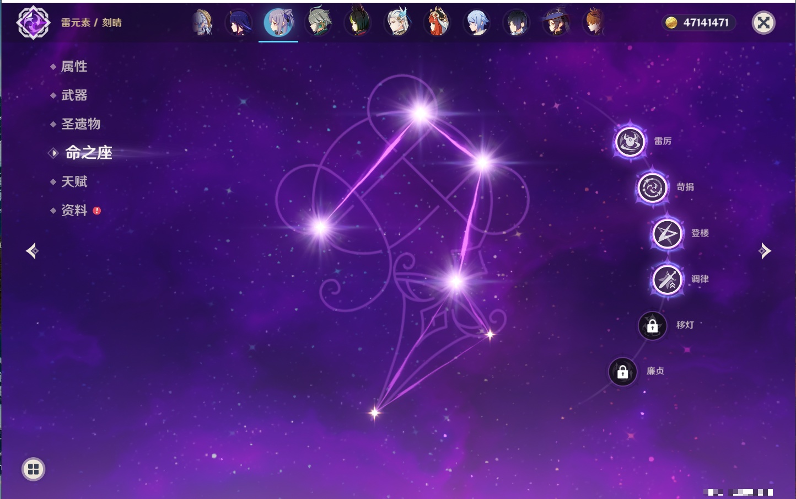
Task: Click the Electro element emblem icon
Action: coord(33,23)
